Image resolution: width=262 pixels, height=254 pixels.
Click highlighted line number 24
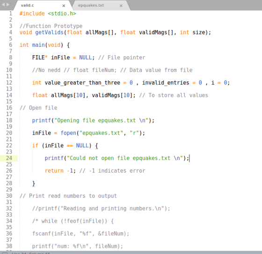tap(9, 158)
